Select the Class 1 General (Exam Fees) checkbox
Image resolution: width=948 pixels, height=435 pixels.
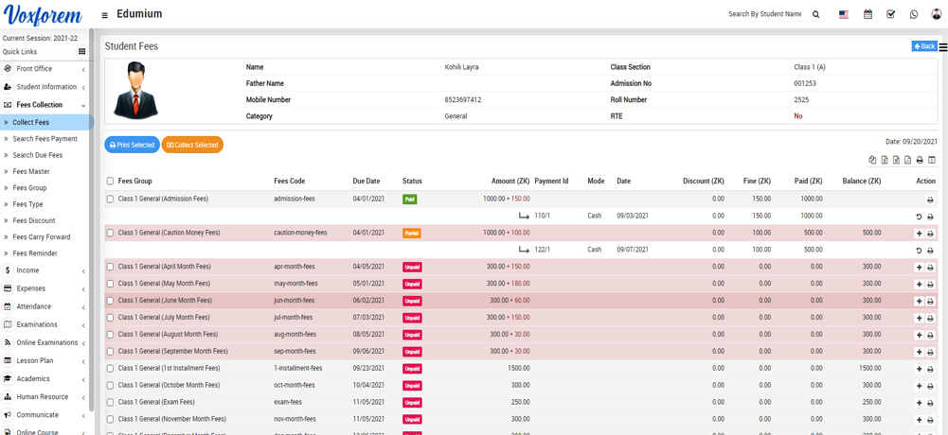pos(110,403)
